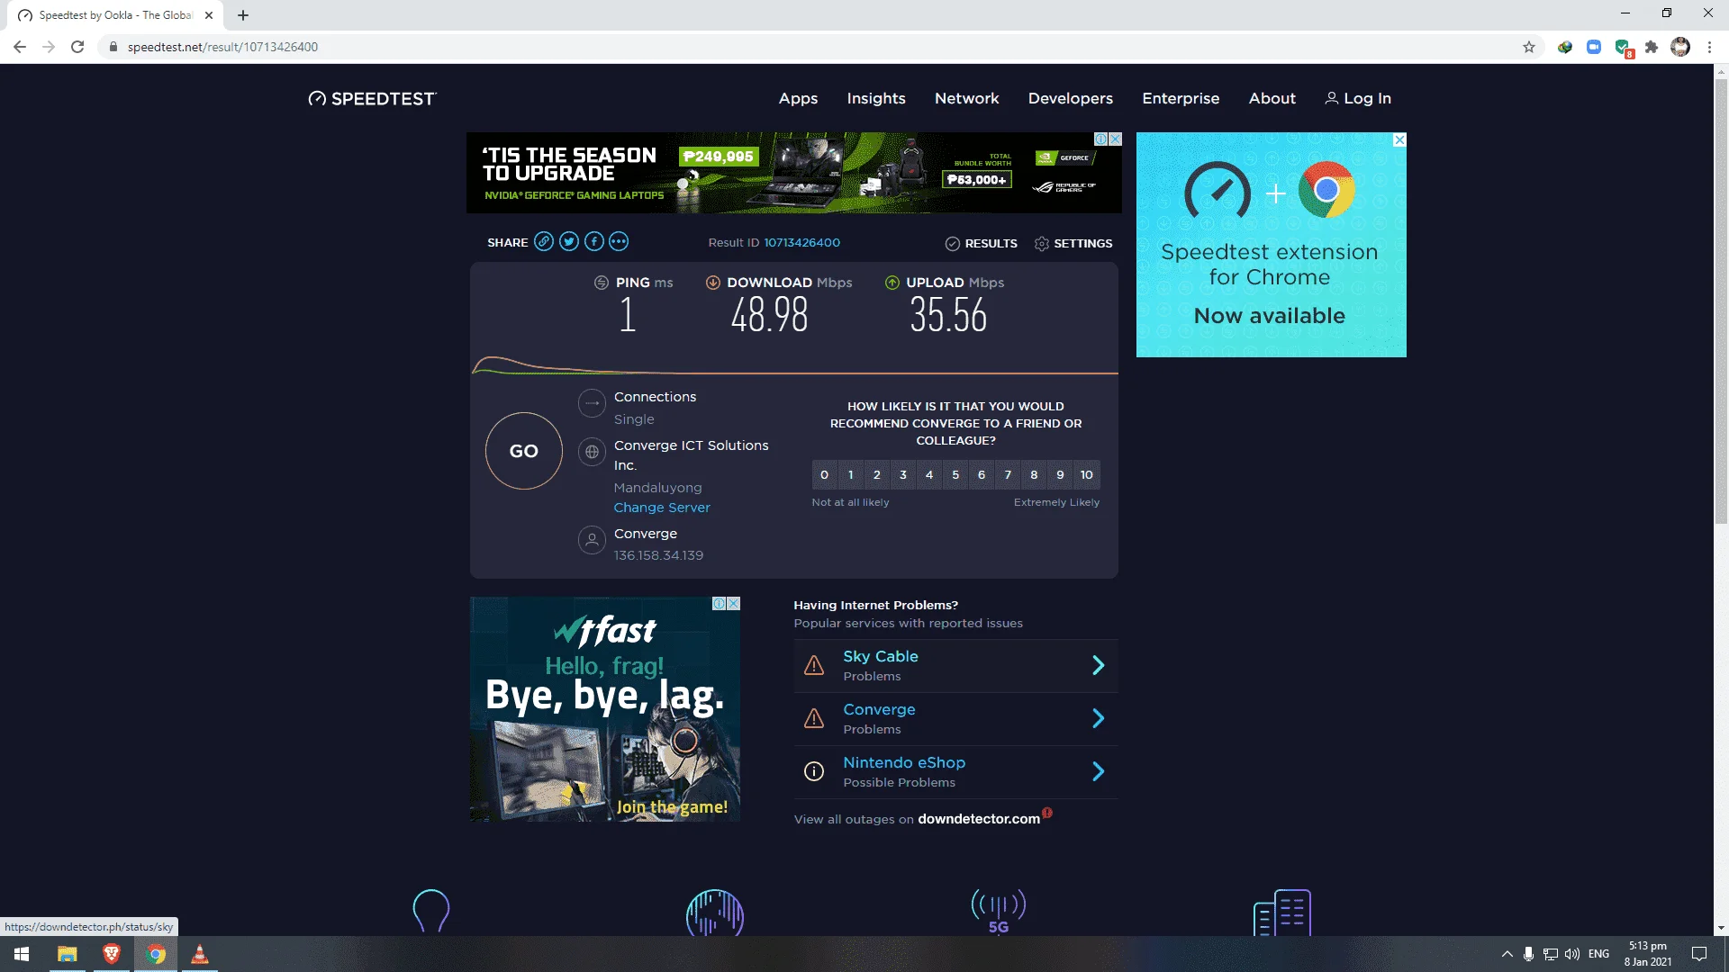Screen dimensions: 1729x972
Task: Click the Speedtest logo
Action: [x=372, y=99]
